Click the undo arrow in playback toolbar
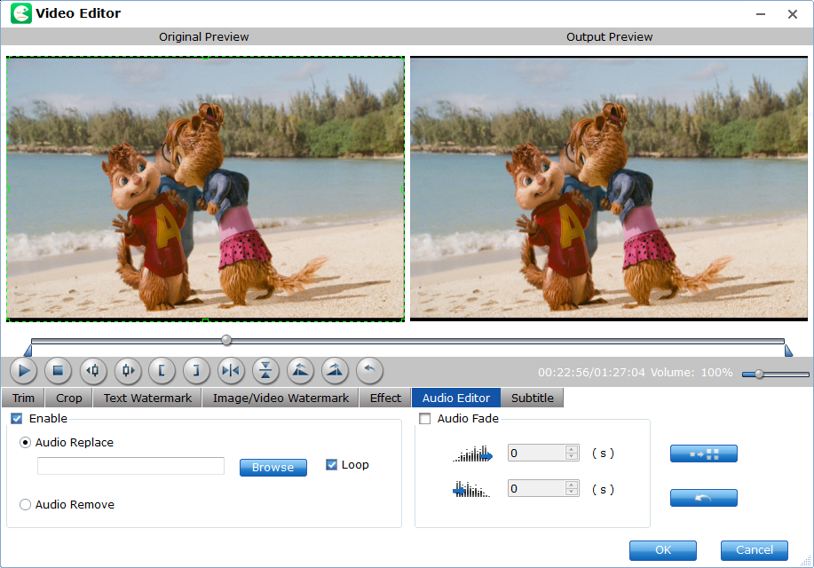 pos(369,370)
